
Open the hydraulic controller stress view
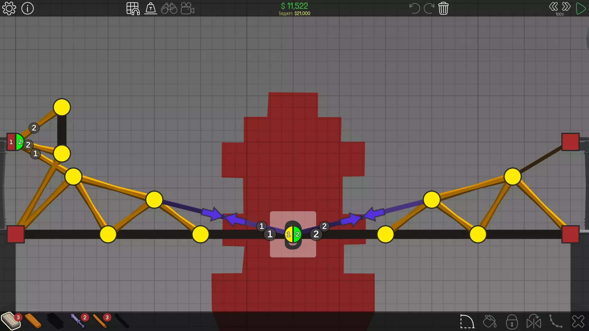pyautogui.click(x=151, y=9)
